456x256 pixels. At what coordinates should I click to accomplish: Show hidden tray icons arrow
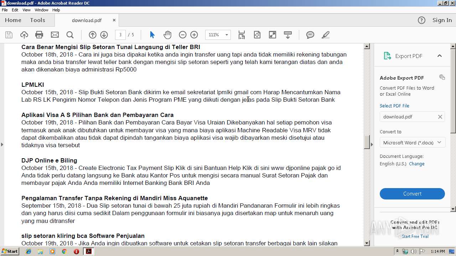[x=398, y=251]
